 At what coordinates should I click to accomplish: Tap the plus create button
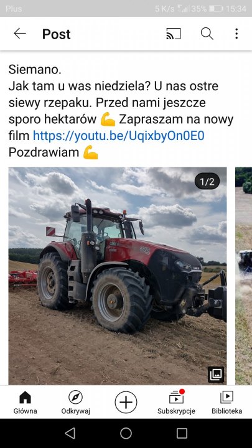(126, 403)
